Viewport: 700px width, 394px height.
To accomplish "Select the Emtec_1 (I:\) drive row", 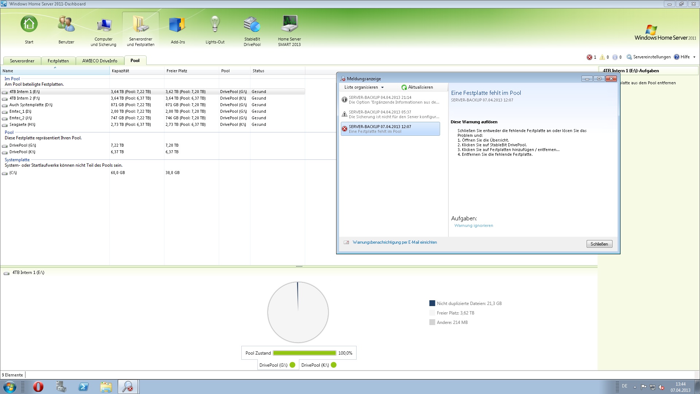I will 153,112.
